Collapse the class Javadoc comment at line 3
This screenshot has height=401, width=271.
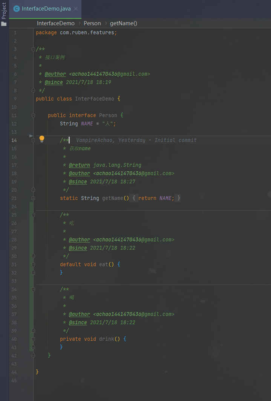[x=33, y=49]
